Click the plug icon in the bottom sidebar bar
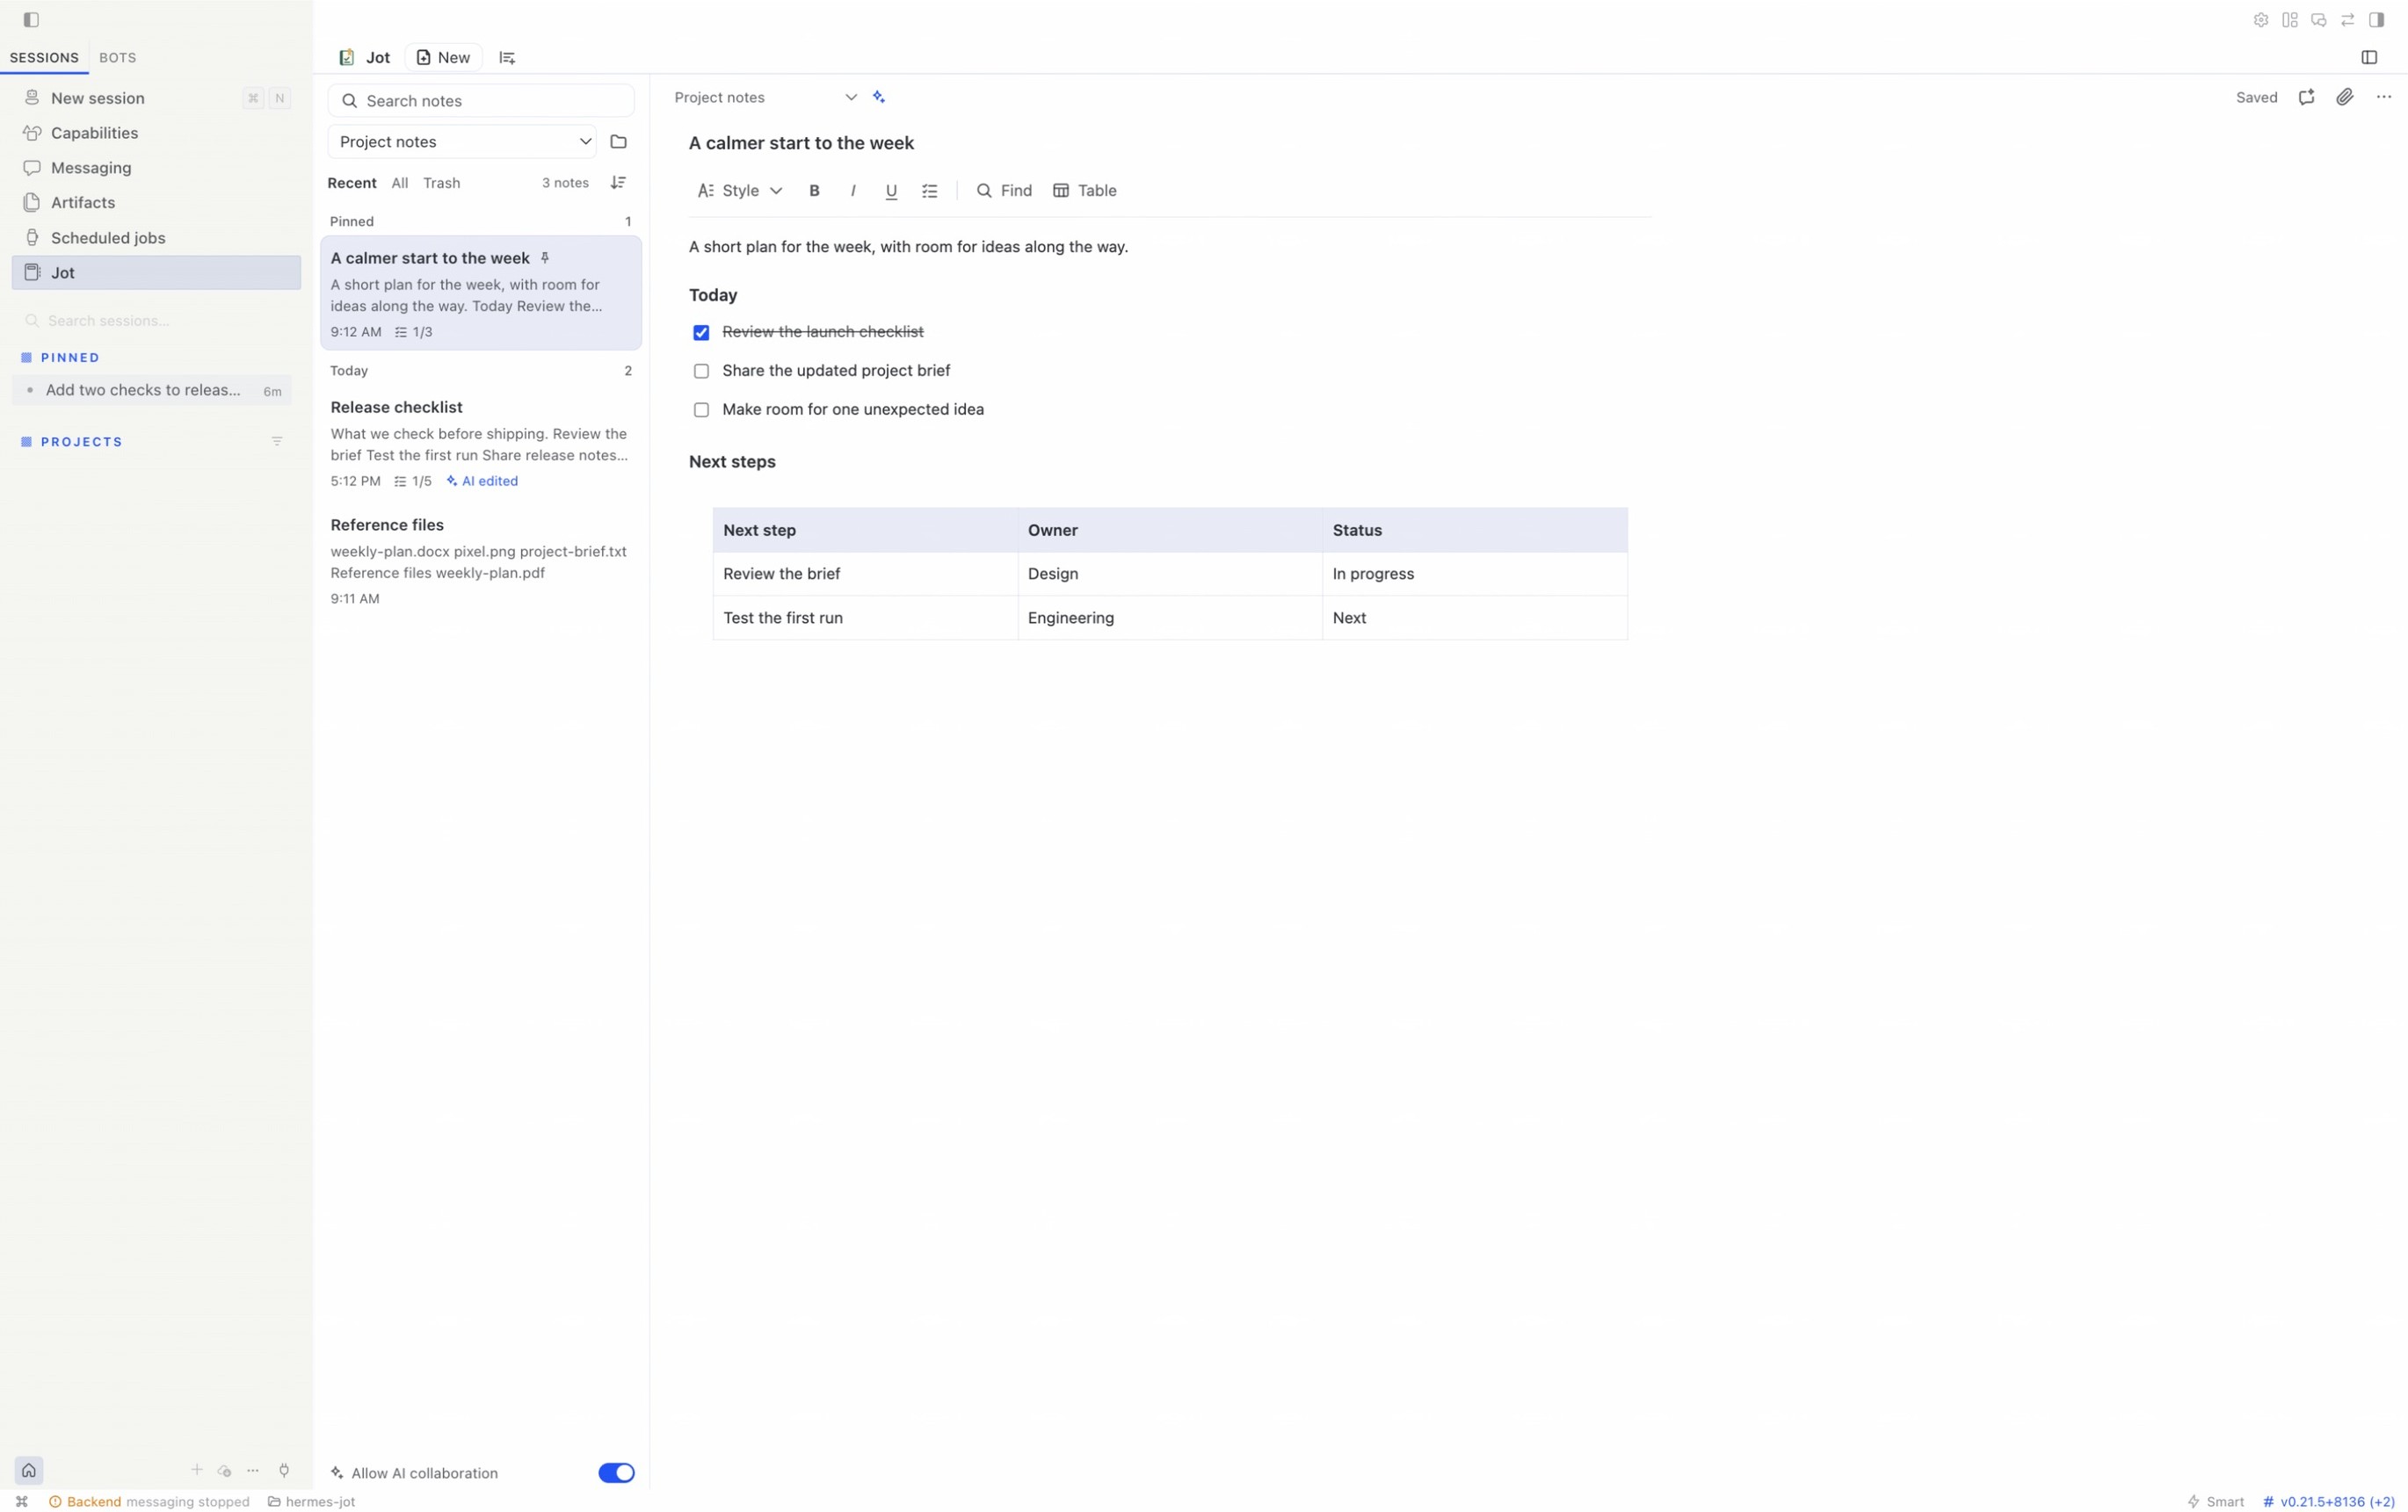Viewport: 2408px width, 1512px height. 284,1469
